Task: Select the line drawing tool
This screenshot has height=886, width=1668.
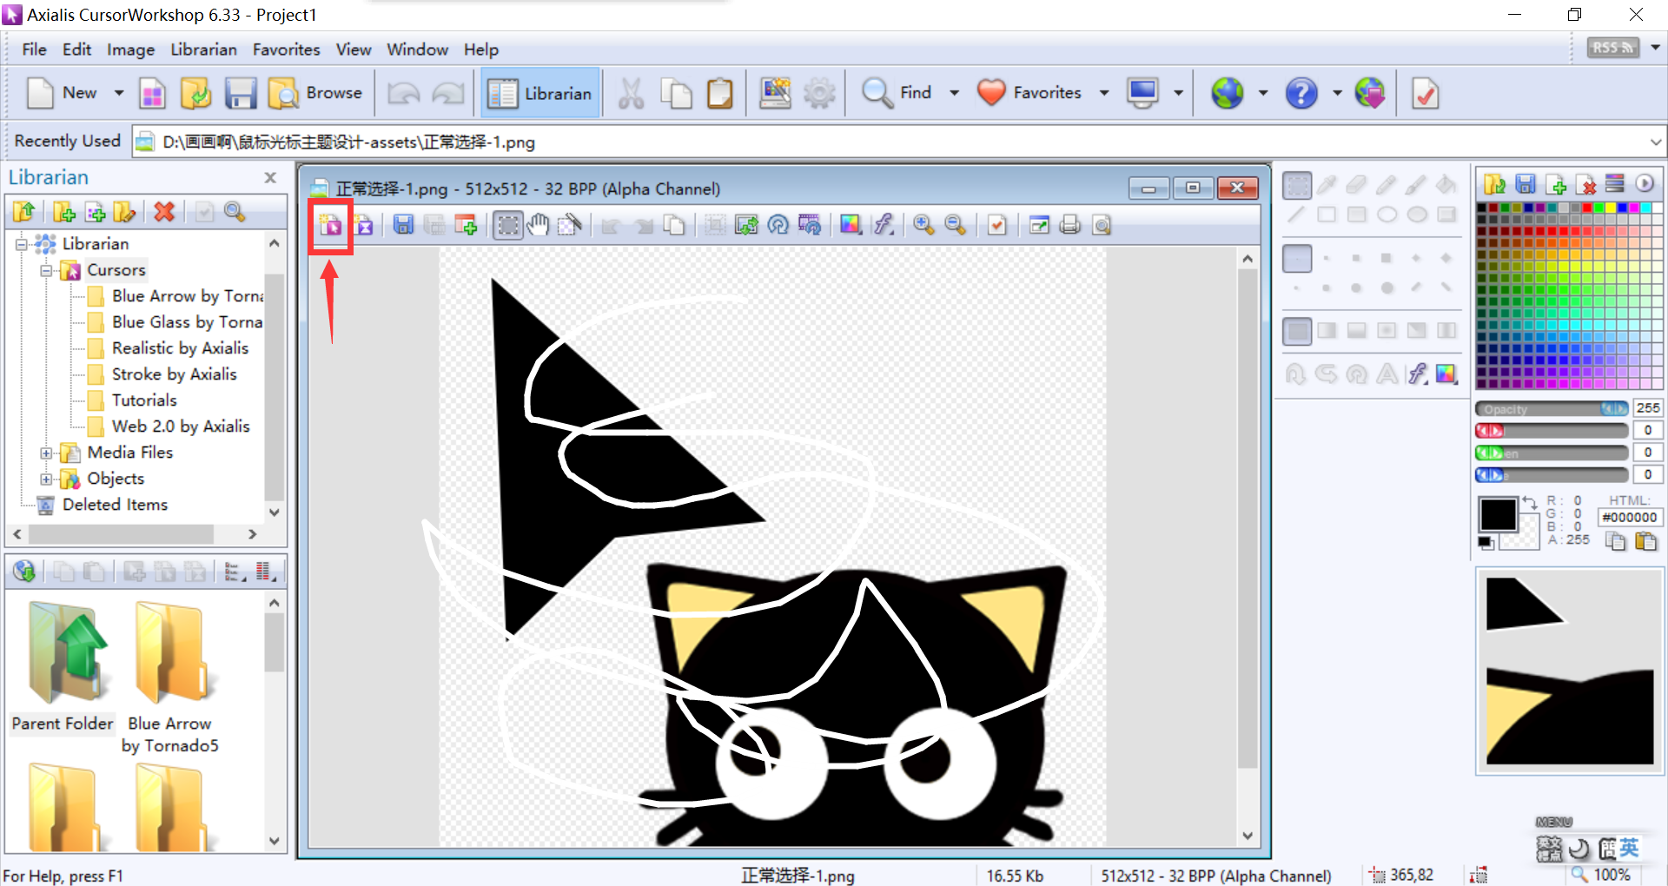Action: pyautogui.click(x=1296, y=215)
